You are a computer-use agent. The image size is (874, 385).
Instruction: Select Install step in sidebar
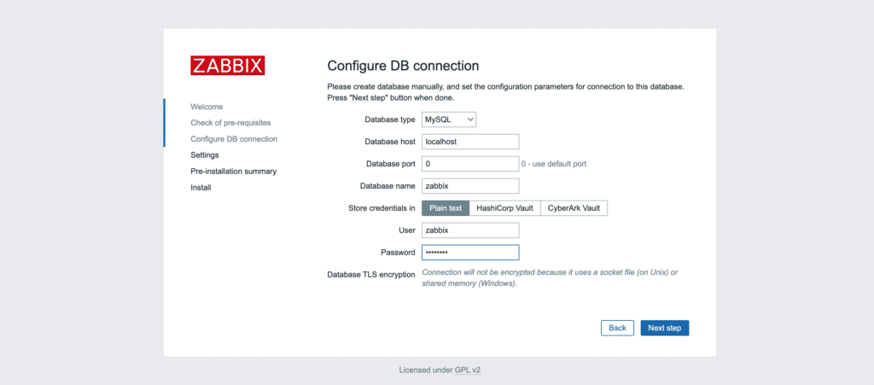point(201,188)
